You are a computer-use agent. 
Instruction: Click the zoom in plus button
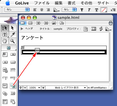coord(43,88)
